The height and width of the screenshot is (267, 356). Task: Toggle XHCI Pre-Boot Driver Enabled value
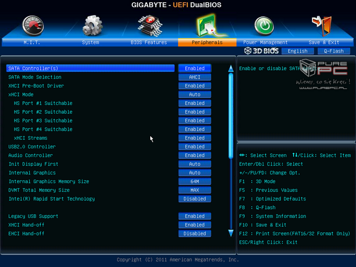(195, 86)
